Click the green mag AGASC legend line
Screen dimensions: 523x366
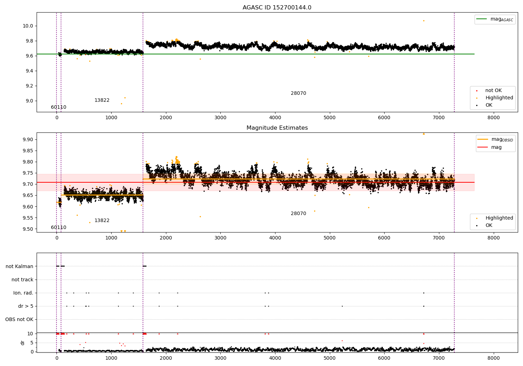(x=482, y=19)
